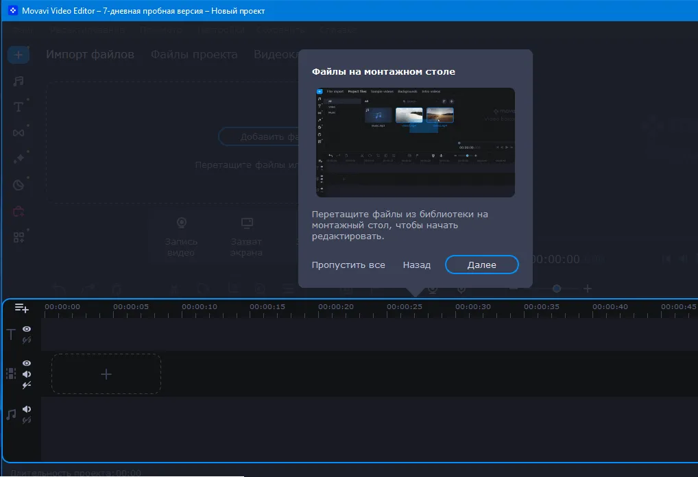The image size is (698, 477).
Task: Click the webcam capture icon above timeline
Action: [432, 290]
